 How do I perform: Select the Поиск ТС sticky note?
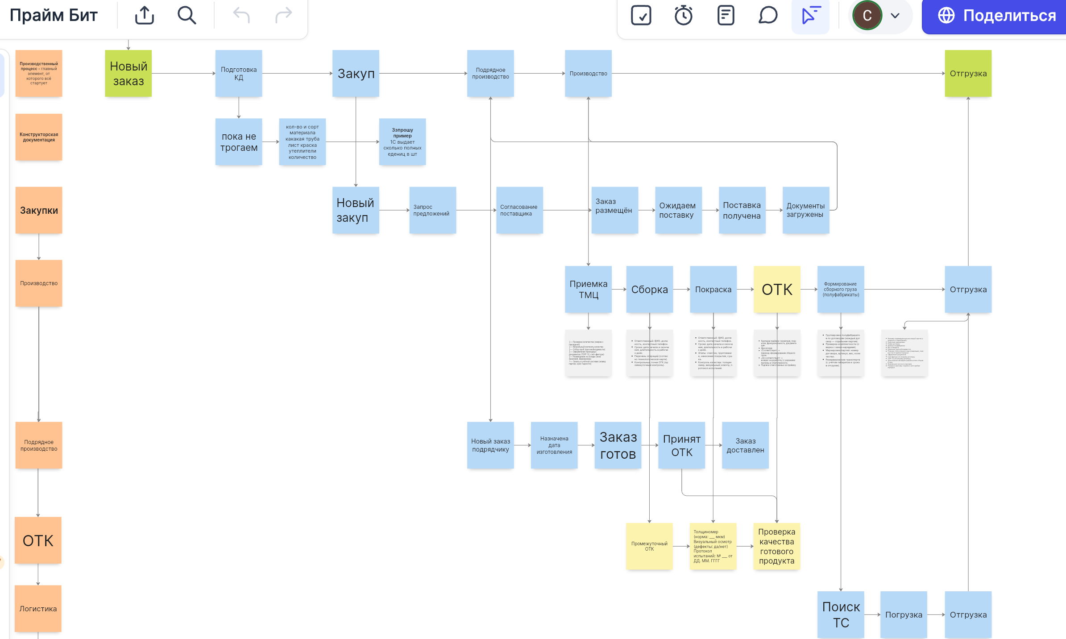tap(841, 614)
